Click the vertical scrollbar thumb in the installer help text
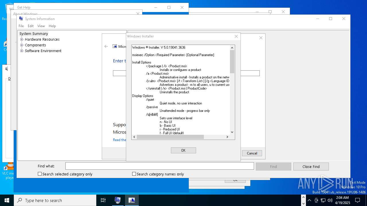The image size is (367, 206). (x=232, y=61)
